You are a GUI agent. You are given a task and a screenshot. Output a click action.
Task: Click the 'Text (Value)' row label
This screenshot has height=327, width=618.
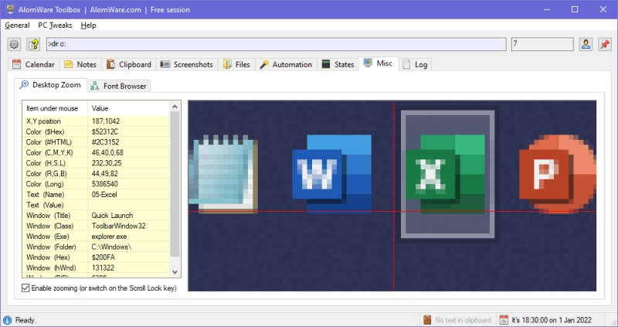click(45, 205)
